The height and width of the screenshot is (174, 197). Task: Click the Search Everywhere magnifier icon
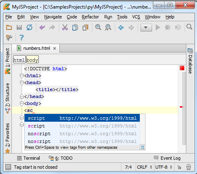189,27
